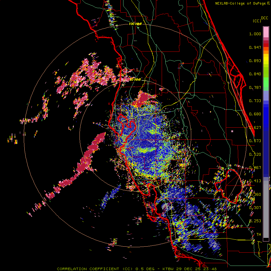Viewport: 271px width, 271px height.
Task: Select the 0.253 legend value
Action: pyautogui.click(x=255, y=221)
